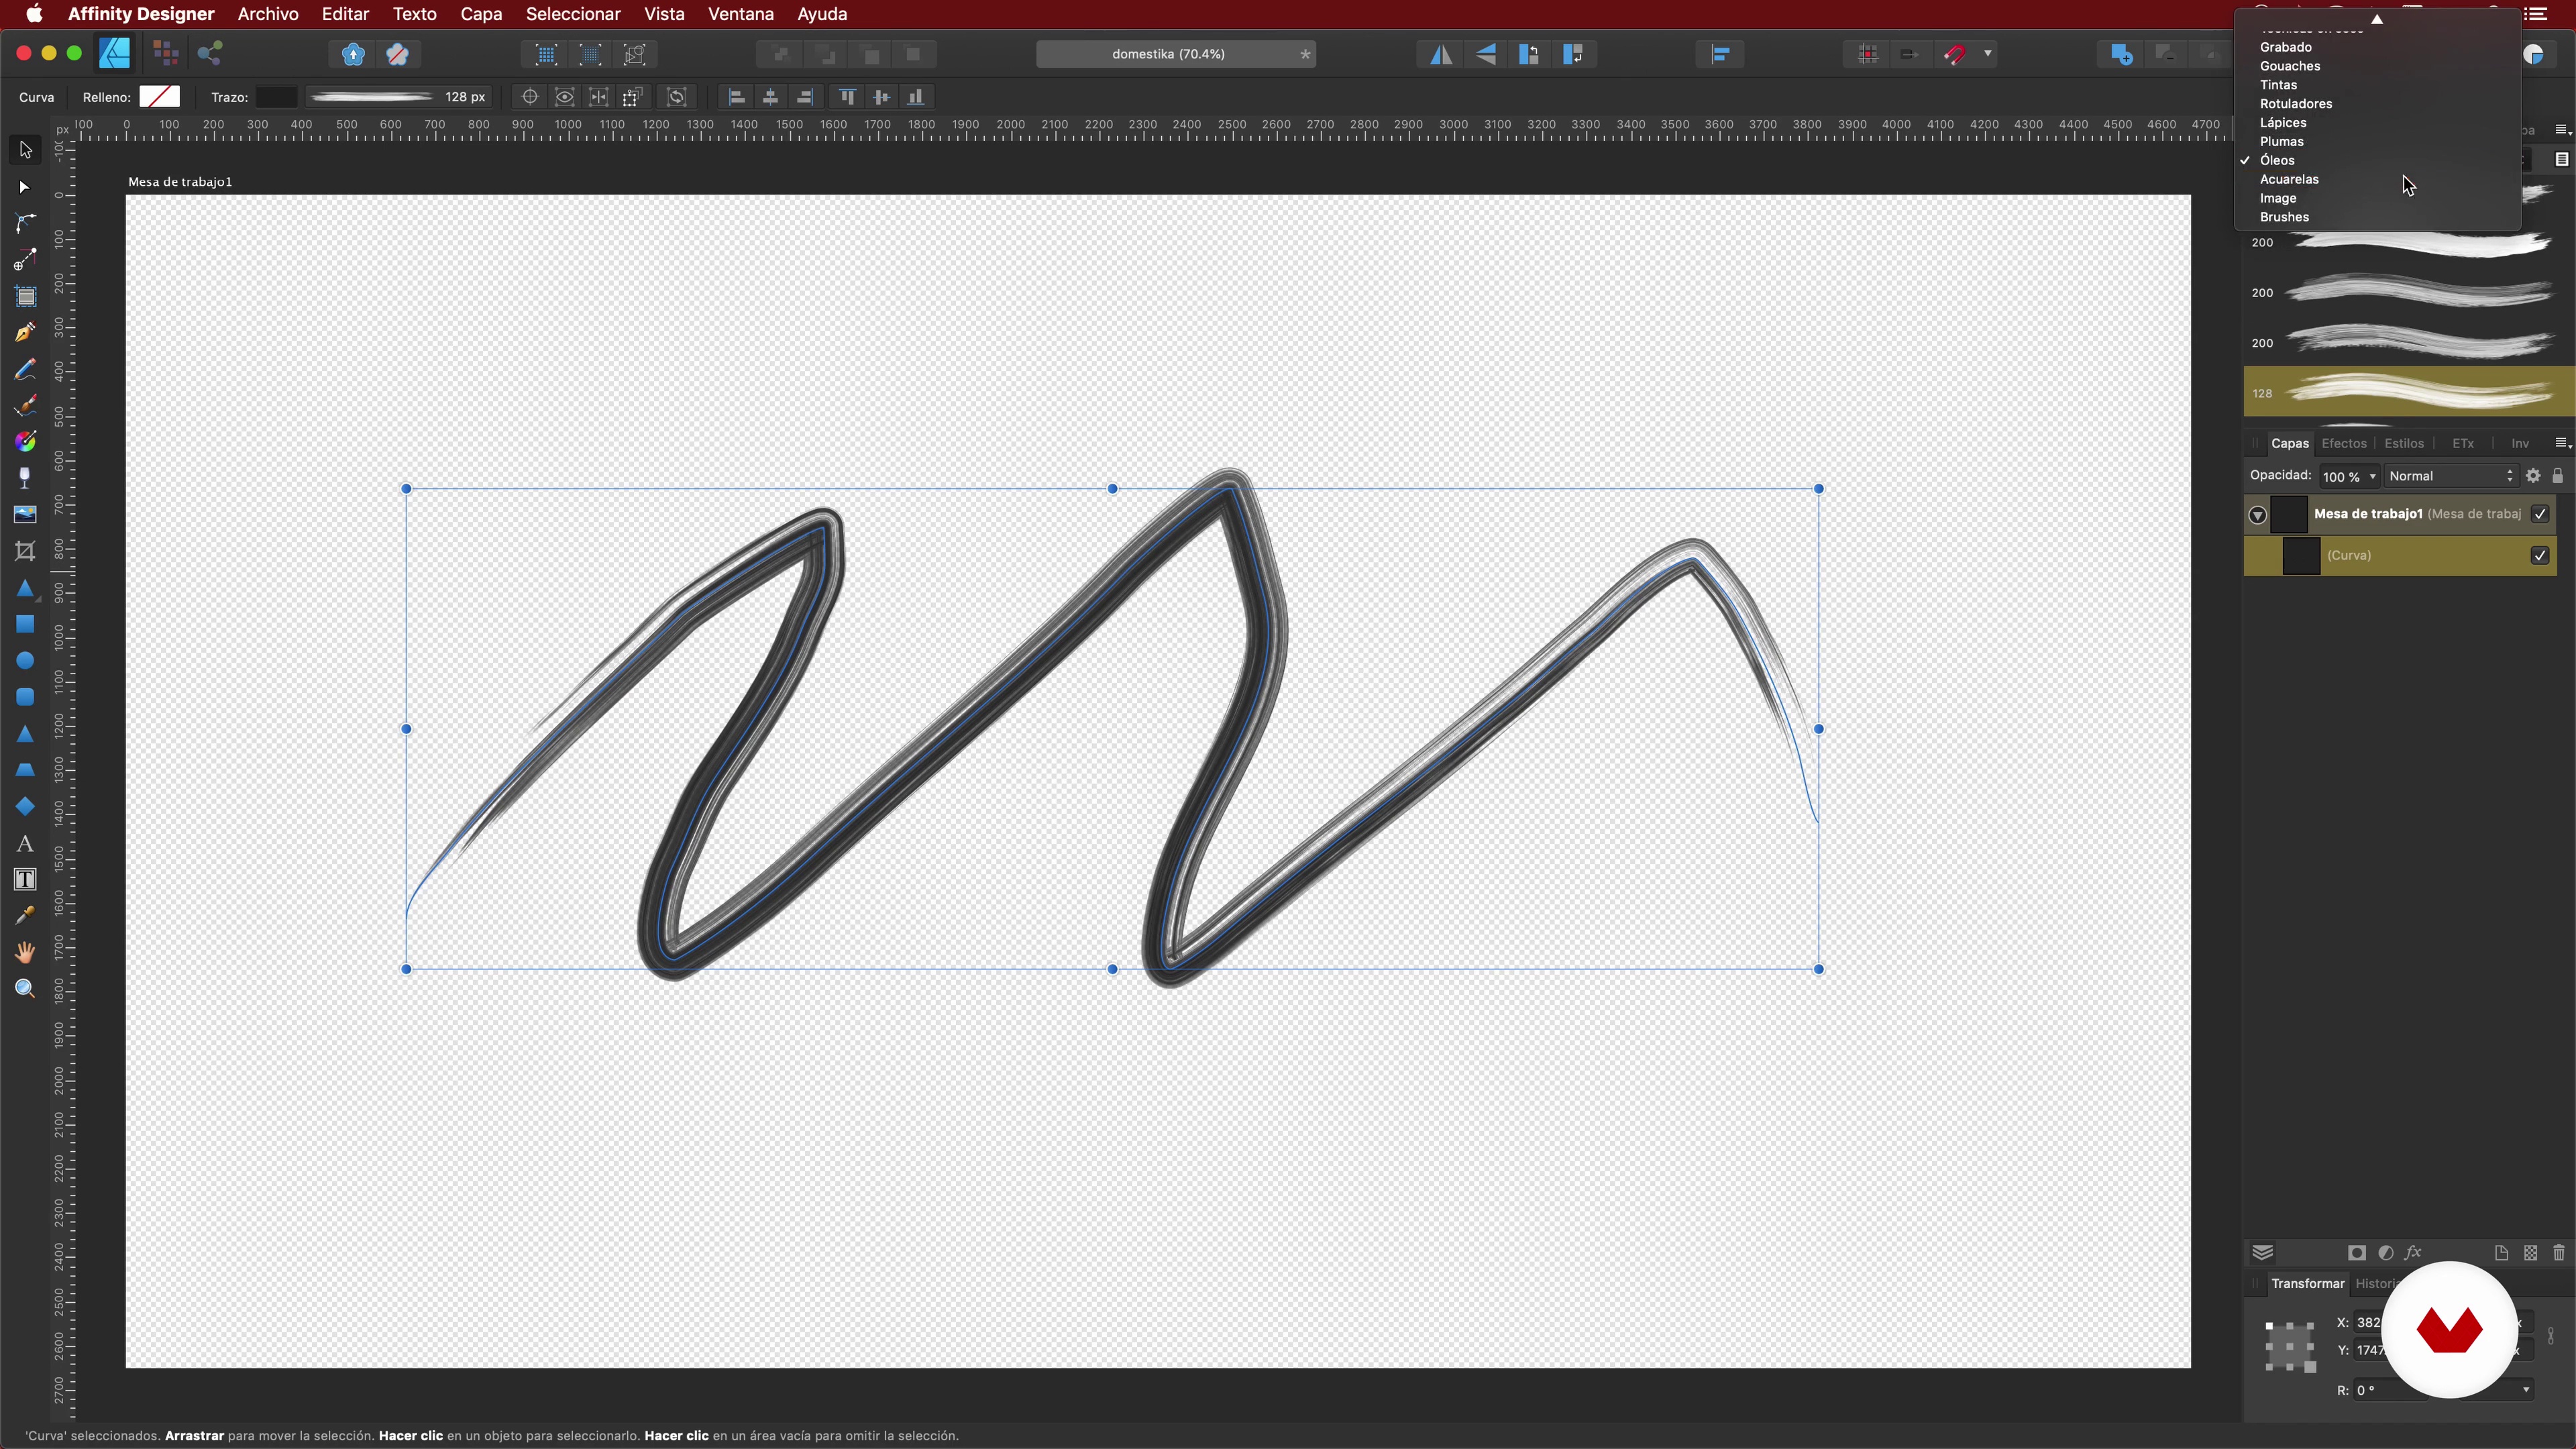
Task: Open the opacity 100 % dropdown
Action: point(2349,477)
